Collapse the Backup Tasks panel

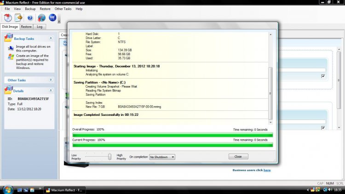[51, 38]
